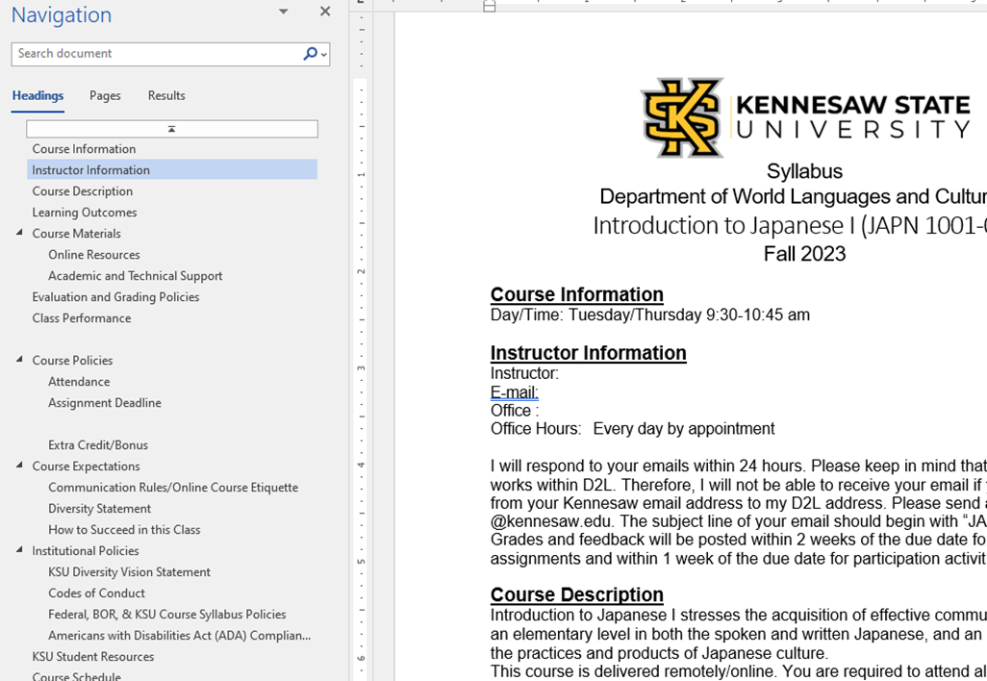Close the Navigation pane
This screenshot has width=987, height=681.
[325, 12]
